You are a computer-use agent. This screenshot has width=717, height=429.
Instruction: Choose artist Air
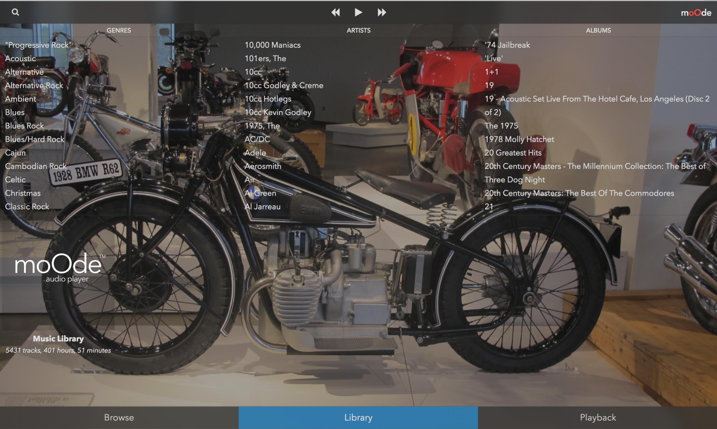point(249,180)
